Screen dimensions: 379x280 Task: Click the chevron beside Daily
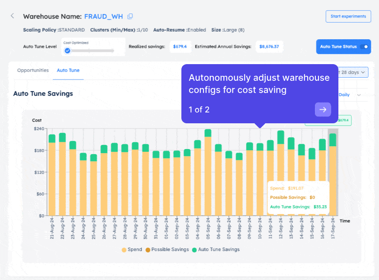[x=359, y=95]
